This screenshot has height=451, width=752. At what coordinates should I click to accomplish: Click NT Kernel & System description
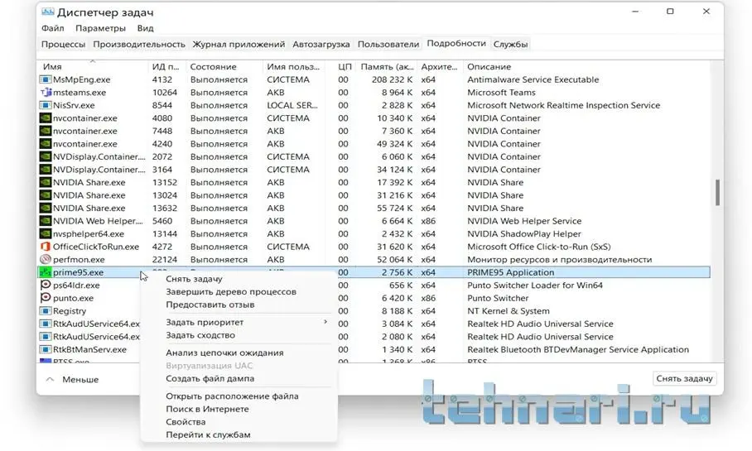(509, 311)
